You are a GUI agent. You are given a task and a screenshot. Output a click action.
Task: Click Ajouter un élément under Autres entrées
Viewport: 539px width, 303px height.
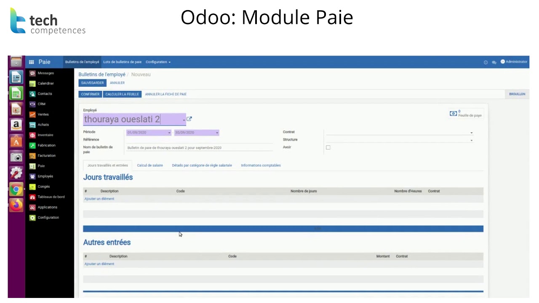99,264
